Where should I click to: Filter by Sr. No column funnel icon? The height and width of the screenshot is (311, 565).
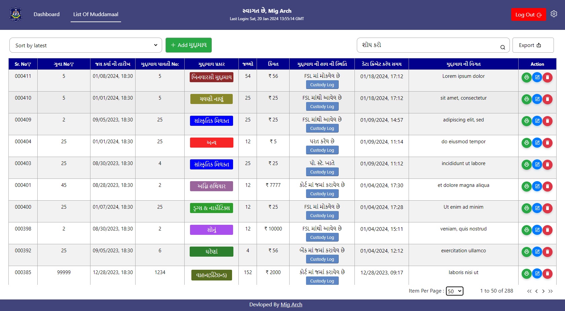click(29, 64)
